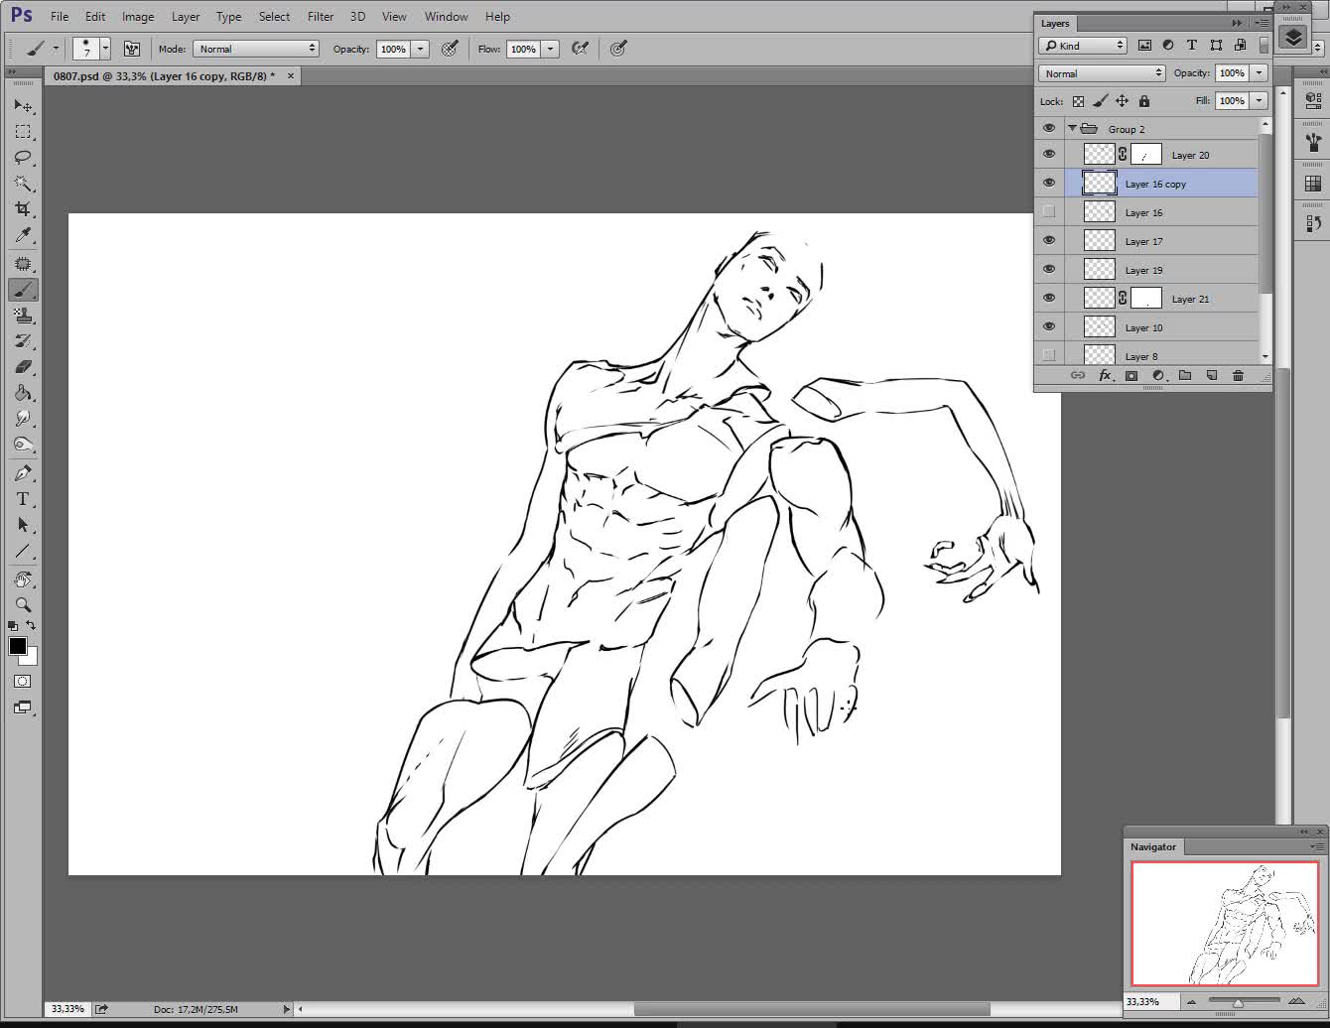
Task: Hide Layer 19 visibility eye
Action: [1049, 269]
